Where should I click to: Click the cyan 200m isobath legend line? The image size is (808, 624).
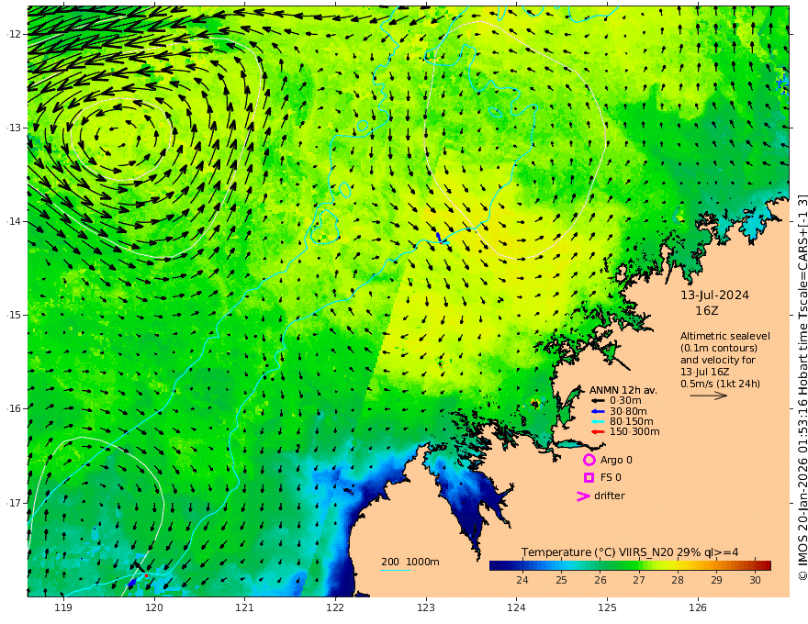[x=396, y=570]
